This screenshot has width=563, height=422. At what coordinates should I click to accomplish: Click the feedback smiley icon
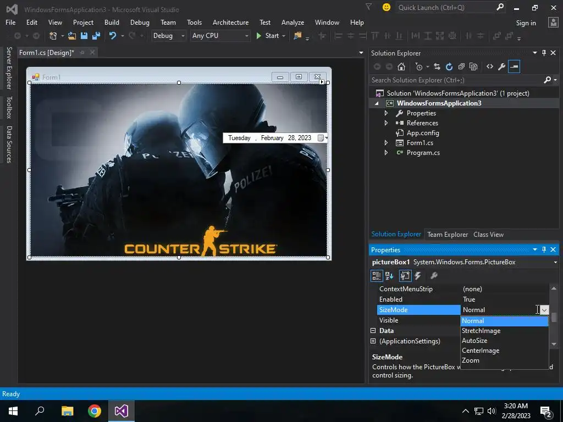pyautogui.click(x=387, y=7)
